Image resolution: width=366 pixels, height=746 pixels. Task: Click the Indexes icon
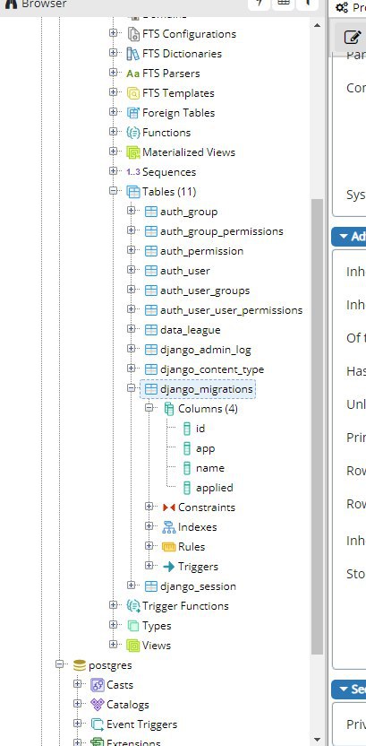[x=169, y=527]
